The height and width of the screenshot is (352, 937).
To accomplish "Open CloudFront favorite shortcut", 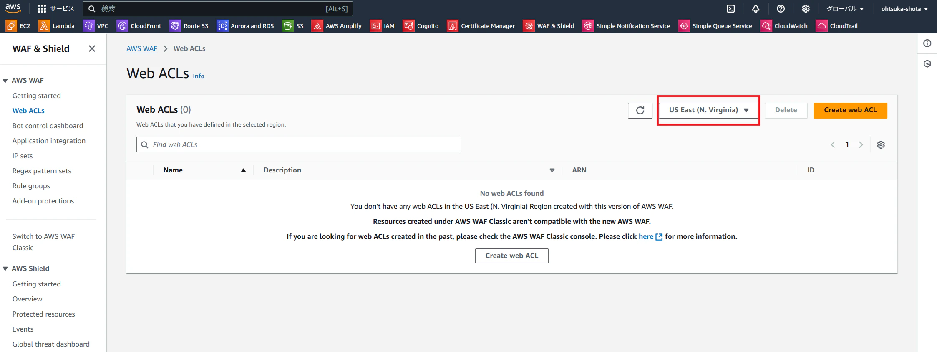I will point(139,26).
